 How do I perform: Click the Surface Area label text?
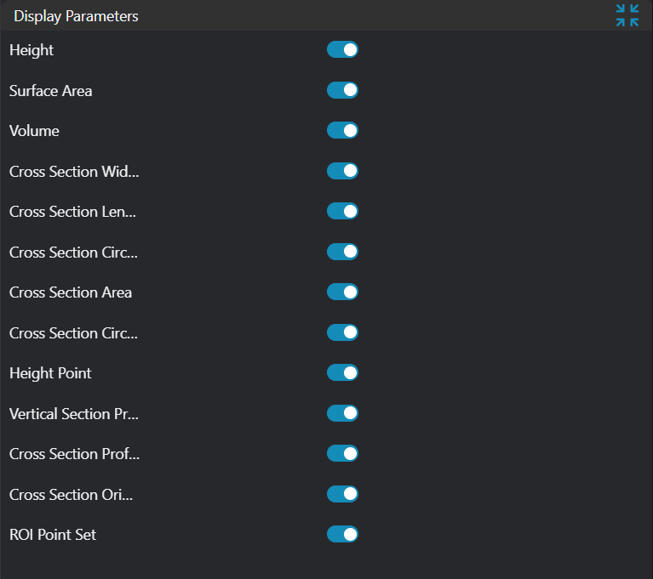(51, 91)
